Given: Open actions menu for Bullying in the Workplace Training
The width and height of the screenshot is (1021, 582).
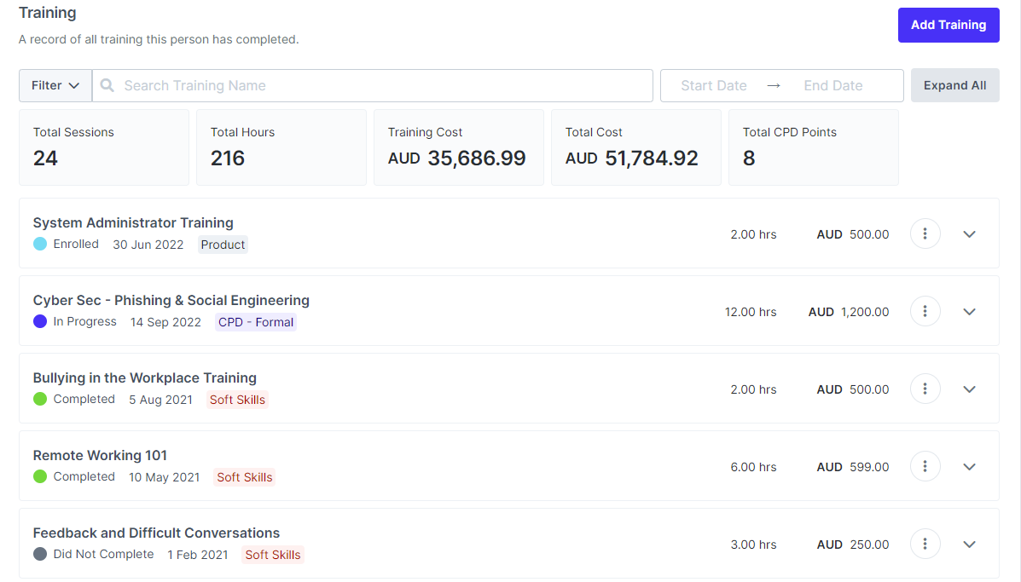Looking at the screenshot, I should [925, 389].
